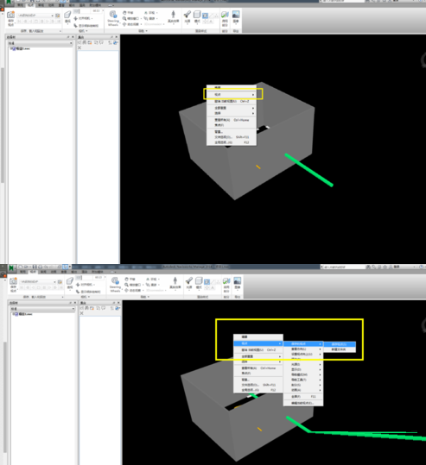Click the floppy disk Save icon in quick access toolbar
Viewport: 426px width, 465px height.
(35, 267)
